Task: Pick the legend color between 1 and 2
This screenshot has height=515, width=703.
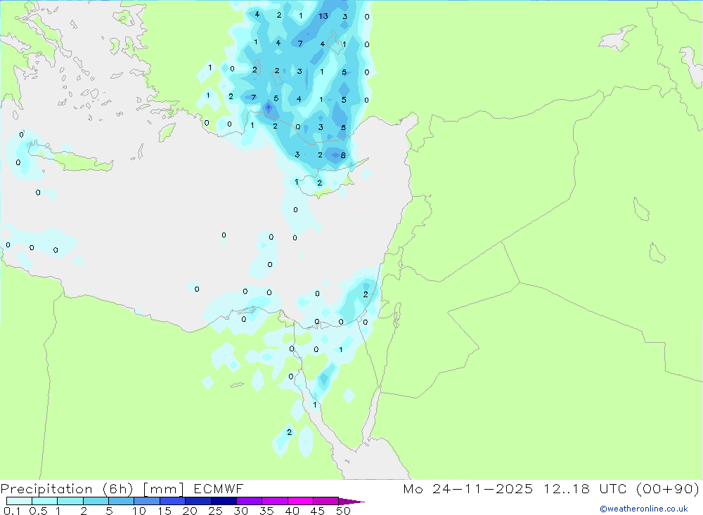Action: tap(70, 501)
